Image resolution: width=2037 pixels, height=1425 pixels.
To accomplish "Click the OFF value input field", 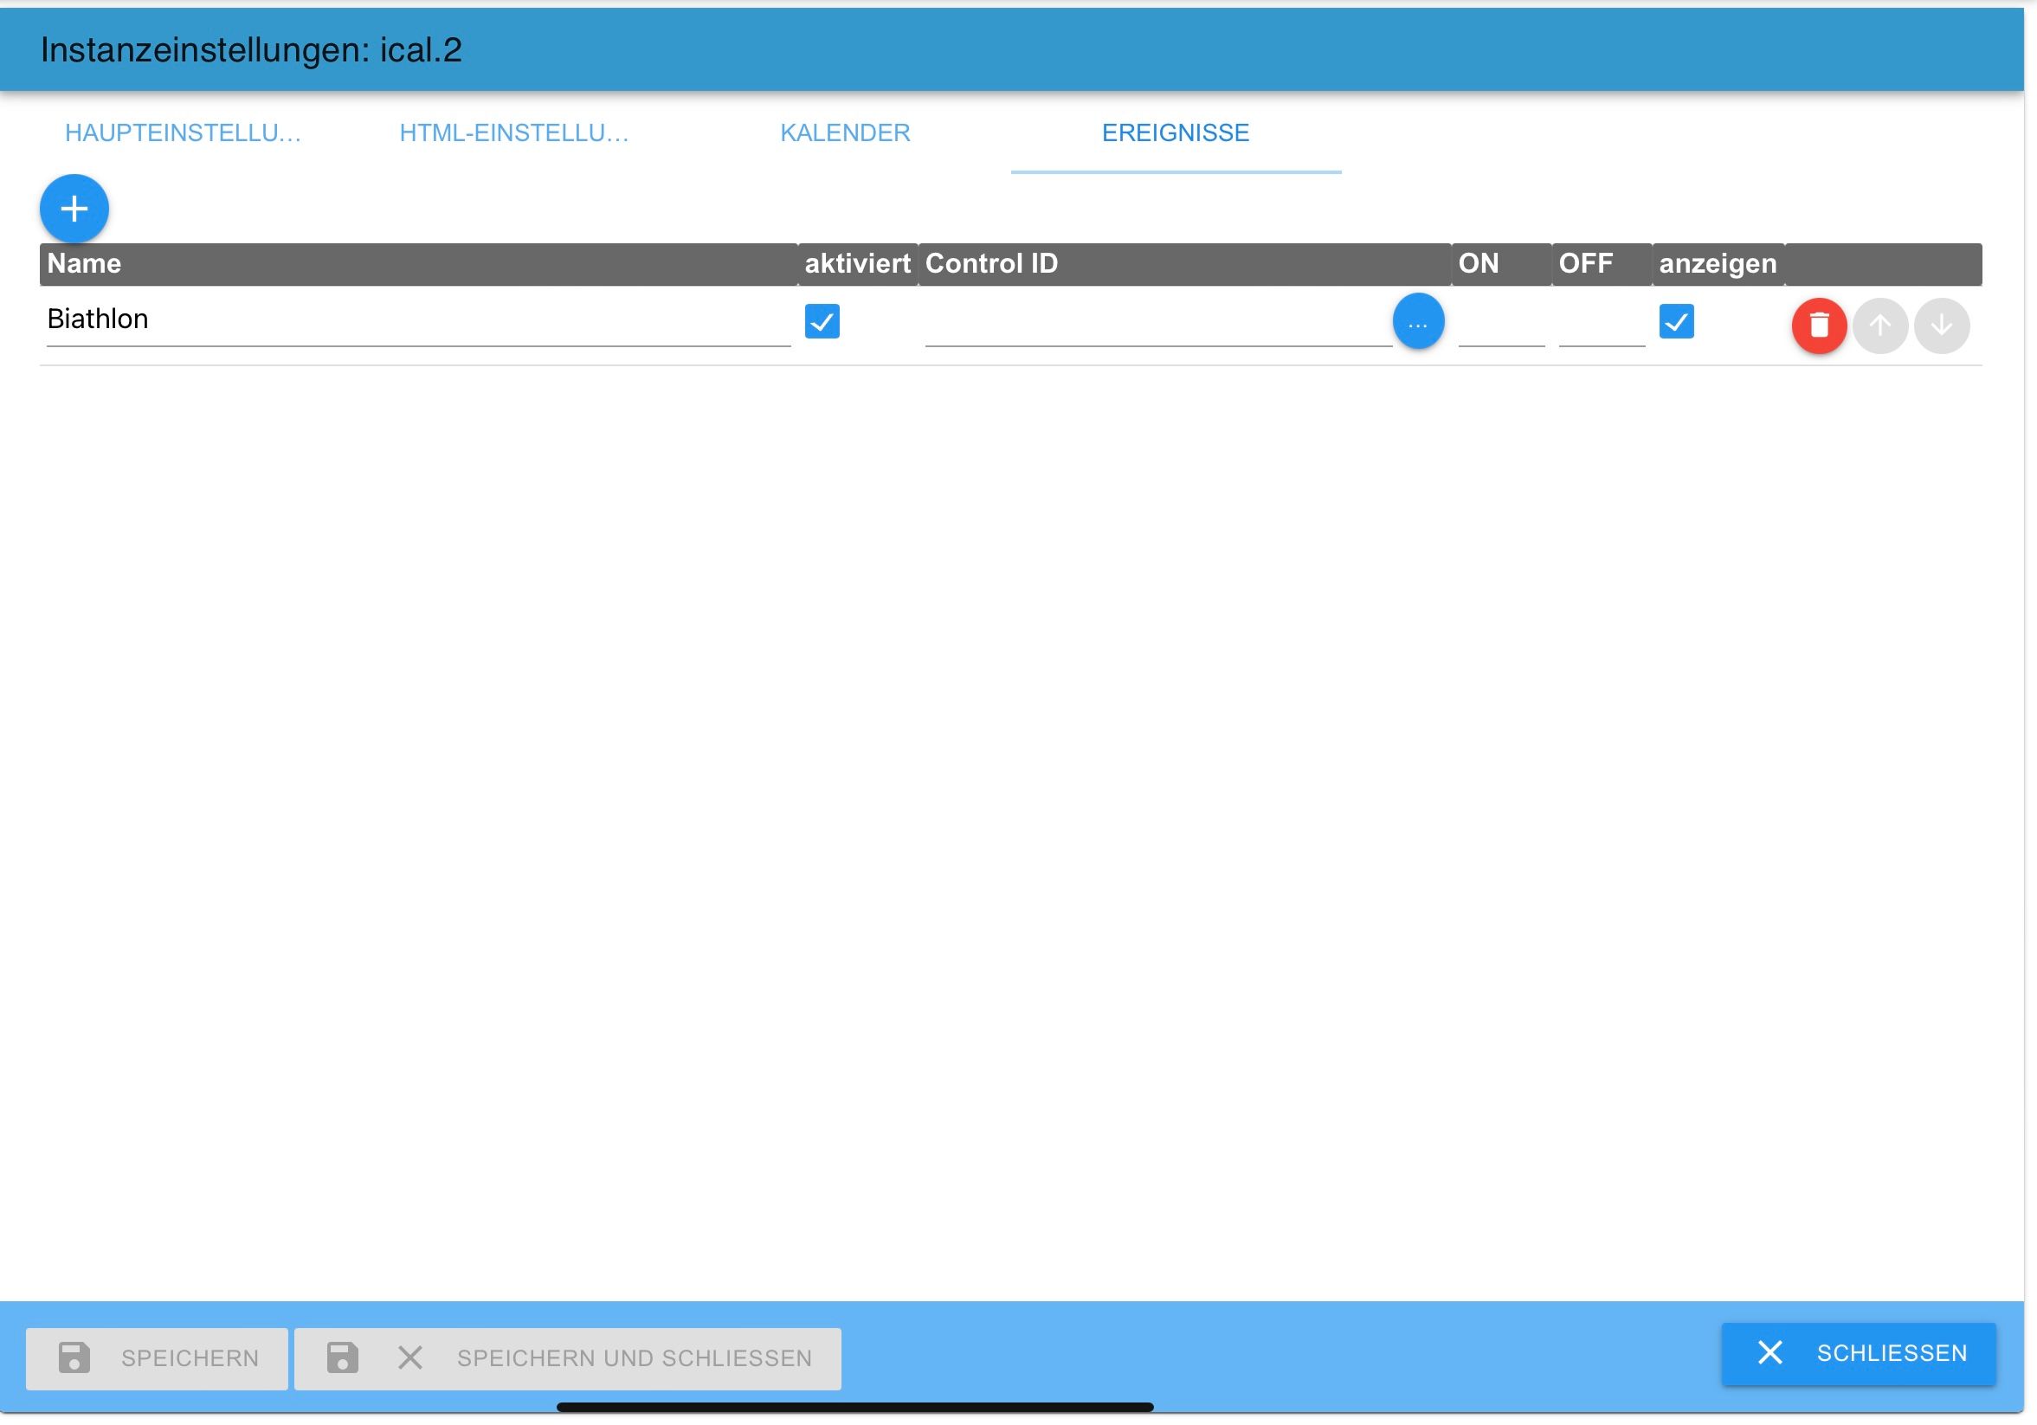I will tap(1602, 325).
